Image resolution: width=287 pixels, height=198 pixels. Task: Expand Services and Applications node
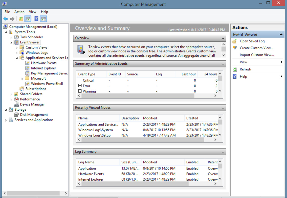pyautogui.click(x=6, y=120)
